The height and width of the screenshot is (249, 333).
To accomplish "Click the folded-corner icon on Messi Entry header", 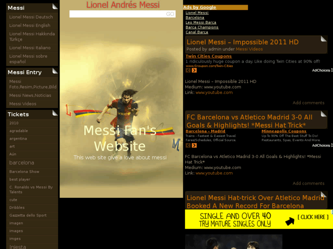I will click(55, 71).
